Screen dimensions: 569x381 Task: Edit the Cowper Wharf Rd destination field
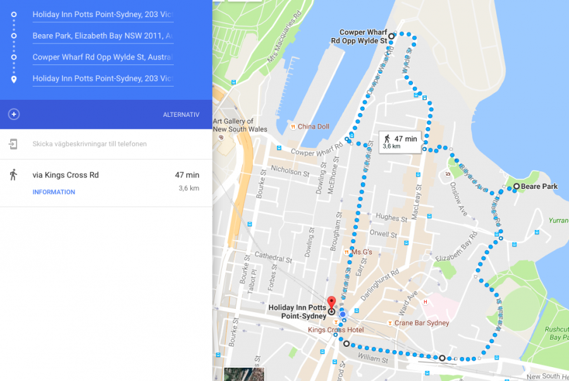(103, 57)
